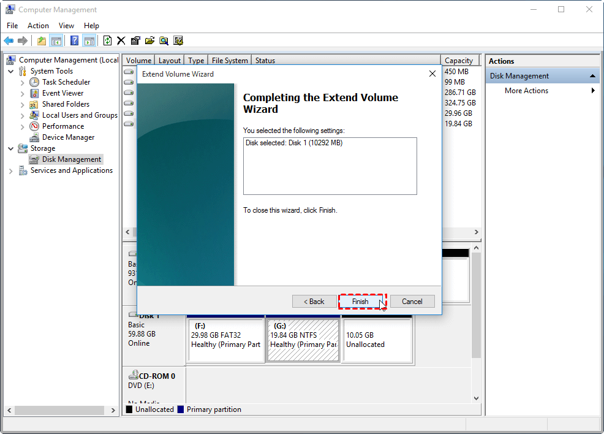Click the Back button in the wizard
This screenshot has height=434, width=604.
click(314, 302)
